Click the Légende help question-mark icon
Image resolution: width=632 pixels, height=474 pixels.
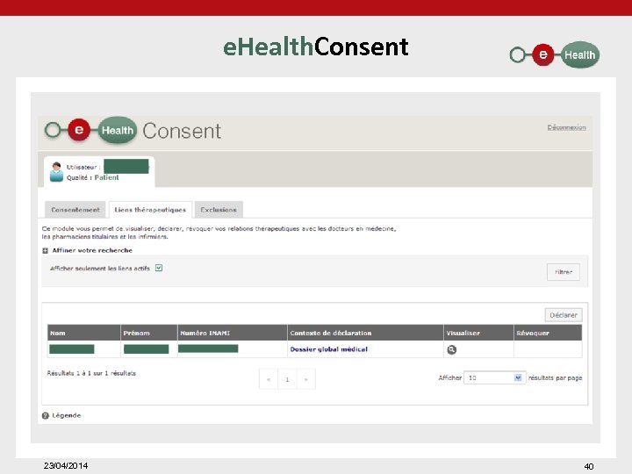click(46, 415)
